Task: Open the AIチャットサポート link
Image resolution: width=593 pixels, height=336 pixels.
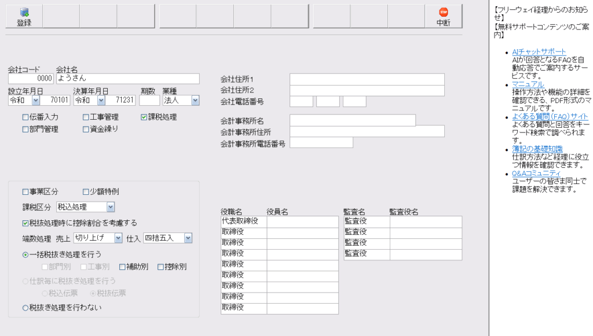Action: coord(539,51)
